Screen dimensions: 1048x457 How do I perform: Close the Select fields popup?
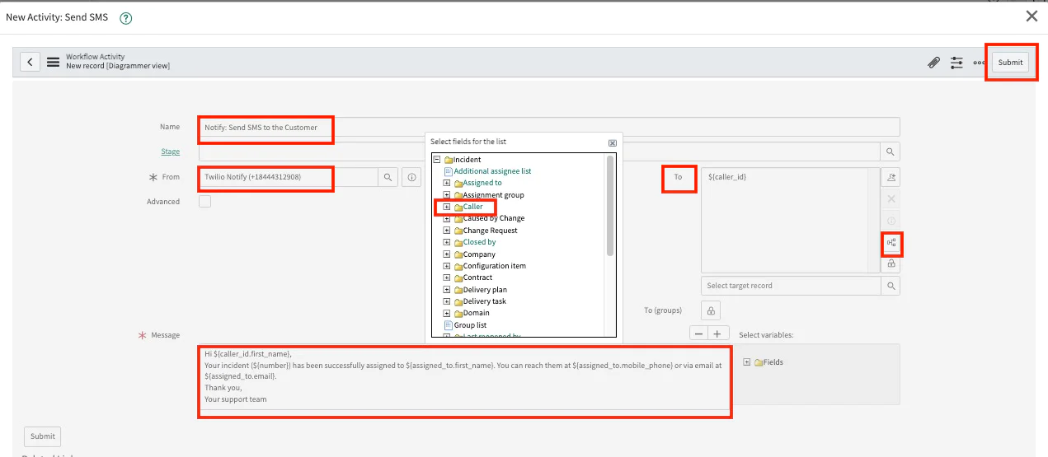pyautogui.click(x=612, y=142)
